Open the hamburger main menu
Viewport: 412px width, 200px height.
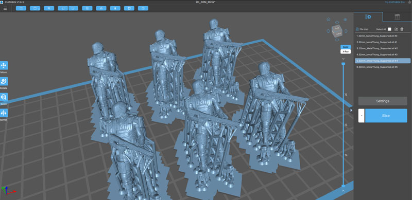(x=5, y=8)
